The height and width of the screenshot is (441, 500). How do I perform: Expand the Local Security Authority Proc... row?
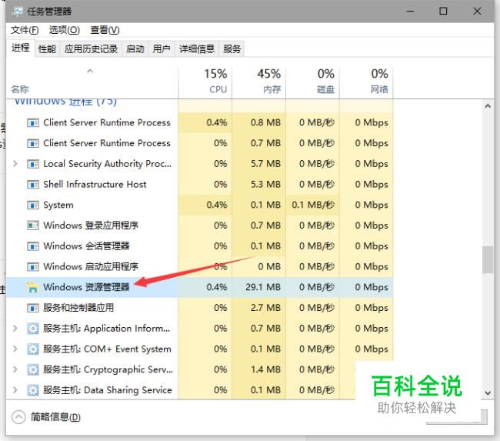[x=15, y=164]
